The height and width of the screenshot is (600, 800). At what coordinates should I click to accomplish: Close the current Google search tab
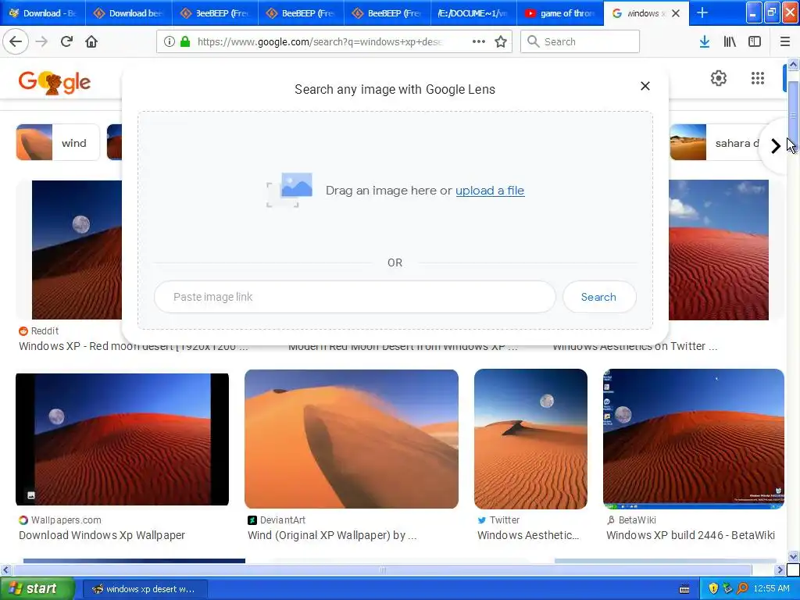point(676,13)
